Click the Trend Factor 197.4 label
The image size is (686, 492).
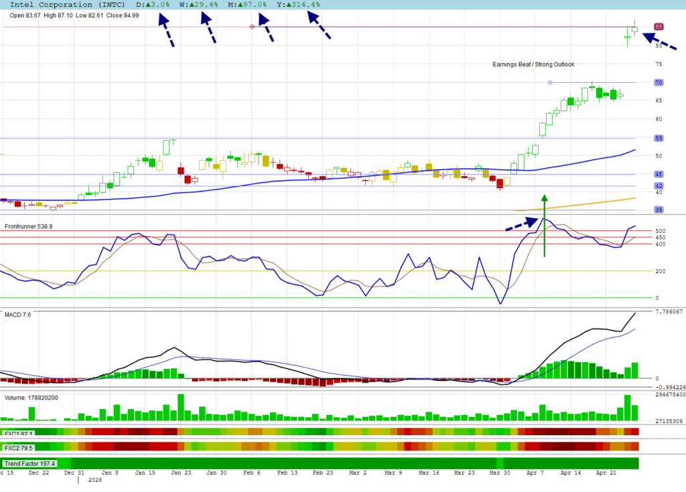29,463
